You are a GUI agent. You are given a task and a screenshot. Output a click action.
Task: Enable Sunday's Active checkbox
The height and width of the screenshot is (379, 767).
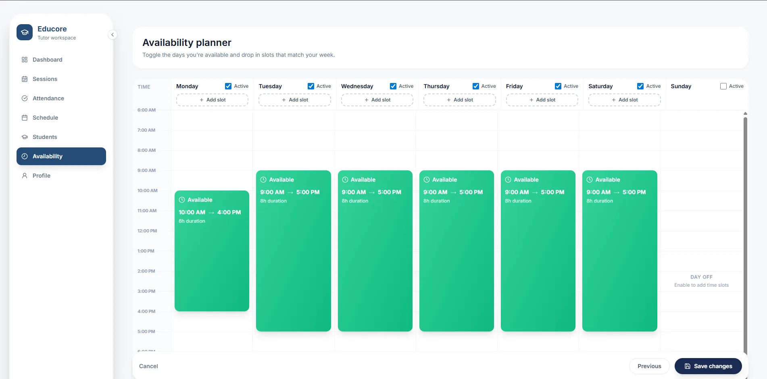point(723,86)
